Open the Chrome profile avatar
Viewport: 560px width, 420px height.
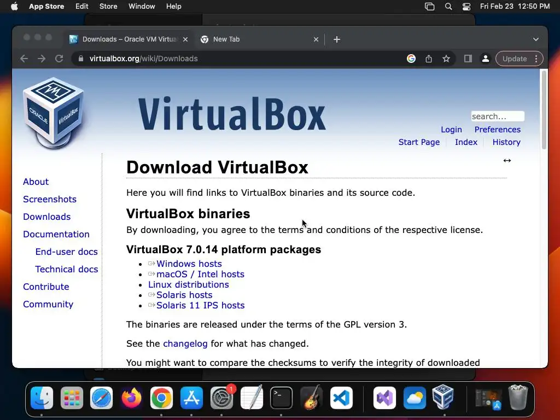(x=486, y=59)
